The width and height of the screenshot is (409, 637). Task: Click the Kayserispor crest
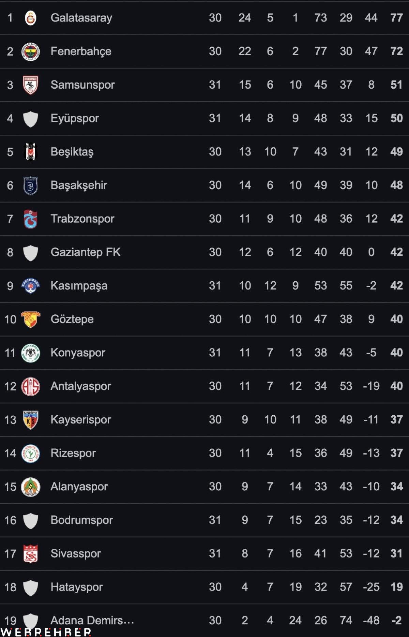pyautogui.click(x=31, y=420)
